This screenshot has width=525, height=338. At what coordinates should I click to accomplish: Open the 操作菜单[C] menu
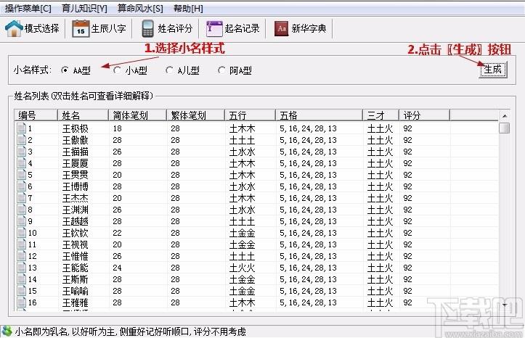point(28,9)
